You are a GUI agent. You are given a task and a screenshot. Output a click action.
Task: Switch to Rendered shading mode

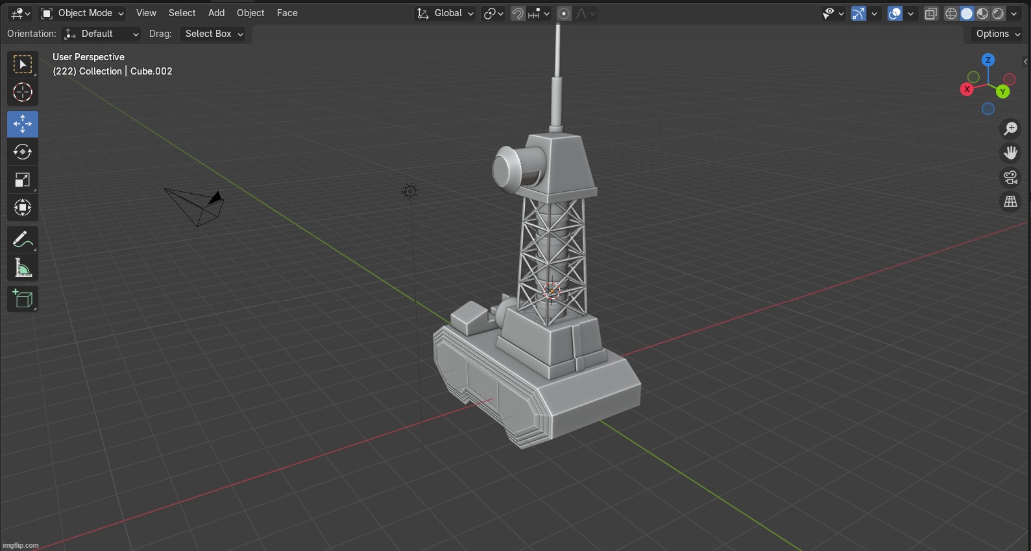coord(998,13)
